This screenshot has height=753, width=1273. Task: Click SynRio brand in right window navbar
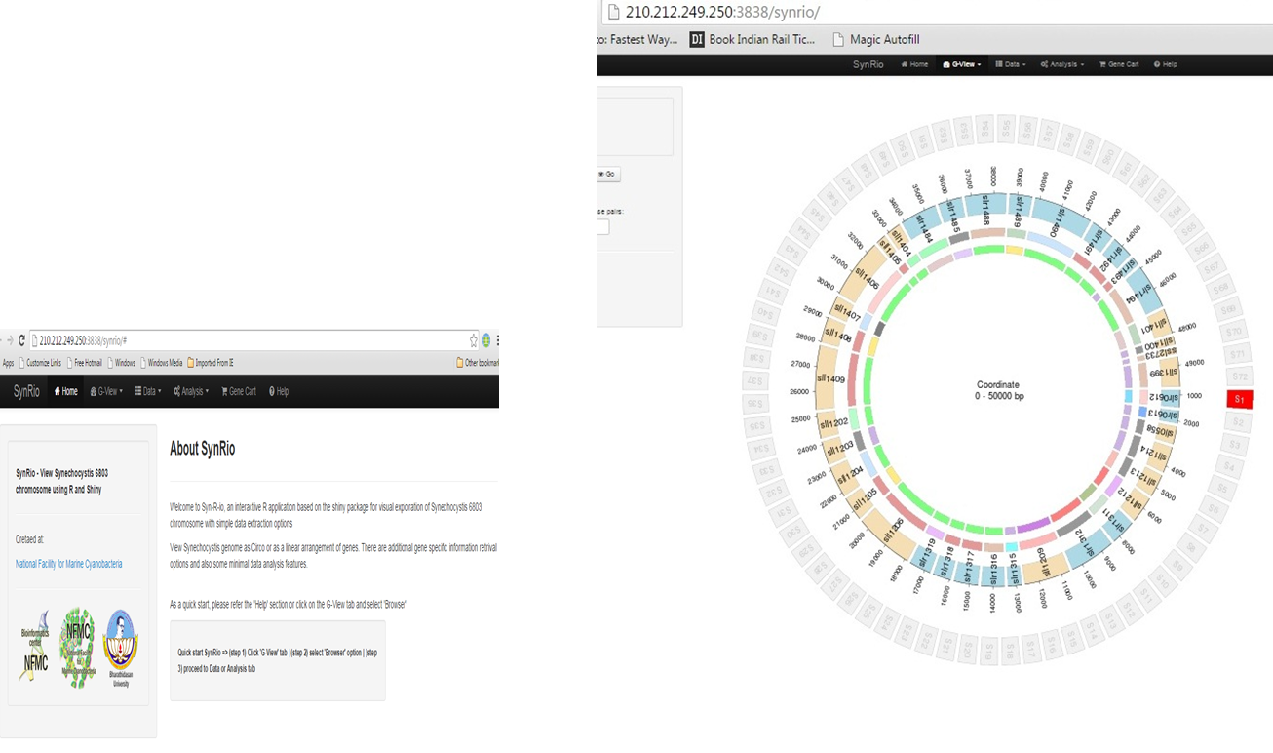[x=868, y=64]
